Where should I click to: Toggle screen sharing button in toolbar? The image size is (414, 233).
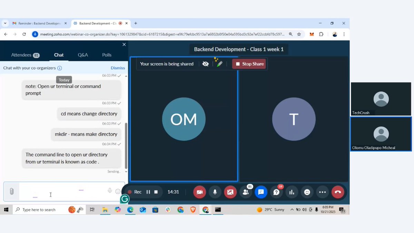[230, 192]
